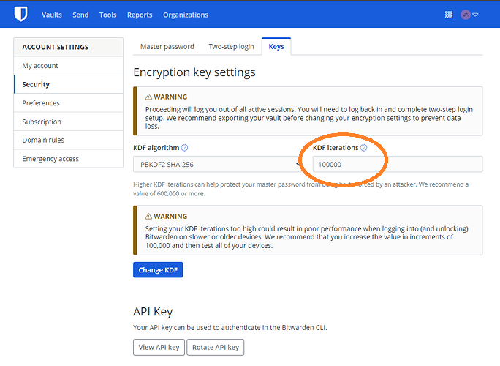Click the first WARNING label about active sessions
This screenshot has height=366, width=500.
[x=167, y=97]
